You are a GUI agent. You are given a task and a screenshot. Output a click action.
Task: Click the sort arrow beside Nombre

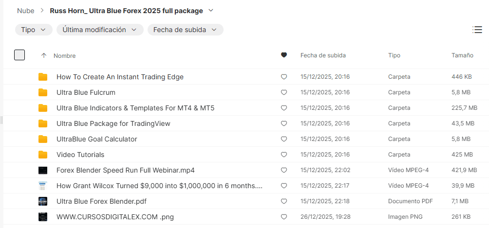point(44,55)
